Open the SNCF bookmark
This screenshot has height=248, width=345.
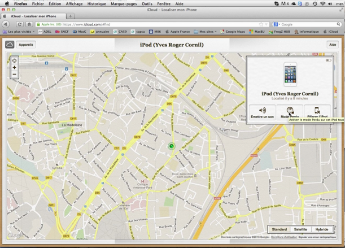(x=62, y=32)
